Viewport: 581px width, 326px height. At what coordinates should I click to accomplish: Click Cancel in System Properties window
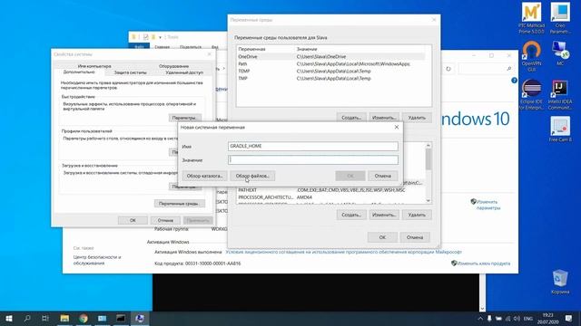tap(165, 220)
